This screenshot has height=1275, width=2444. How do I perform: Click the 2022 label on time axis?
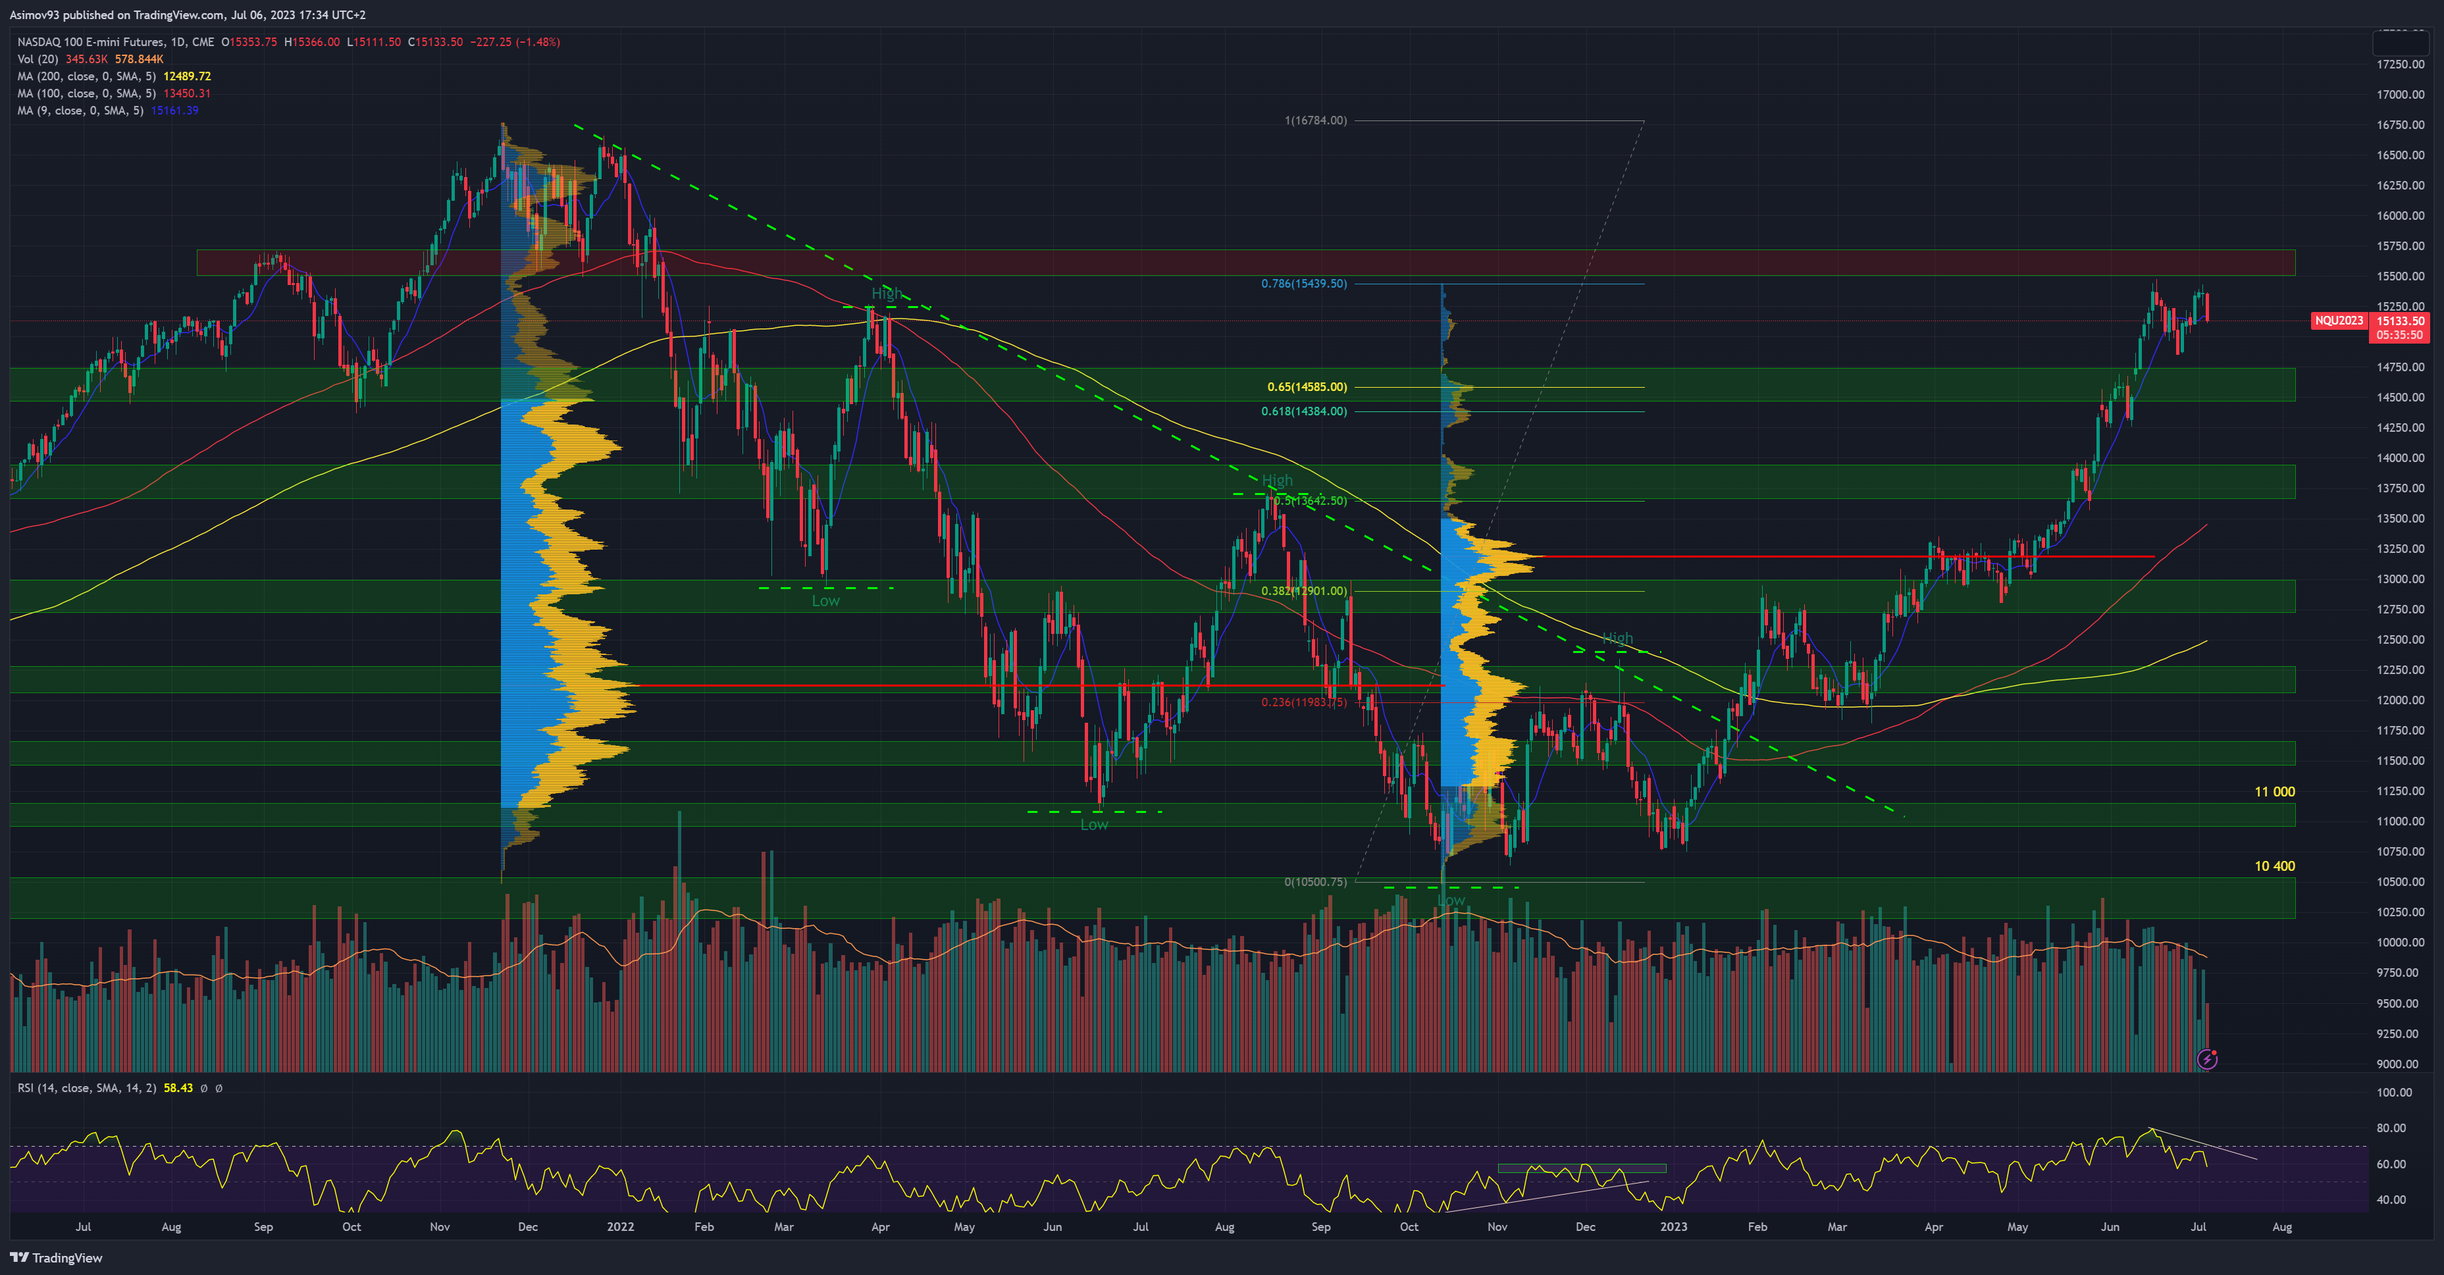[619, 1226]
